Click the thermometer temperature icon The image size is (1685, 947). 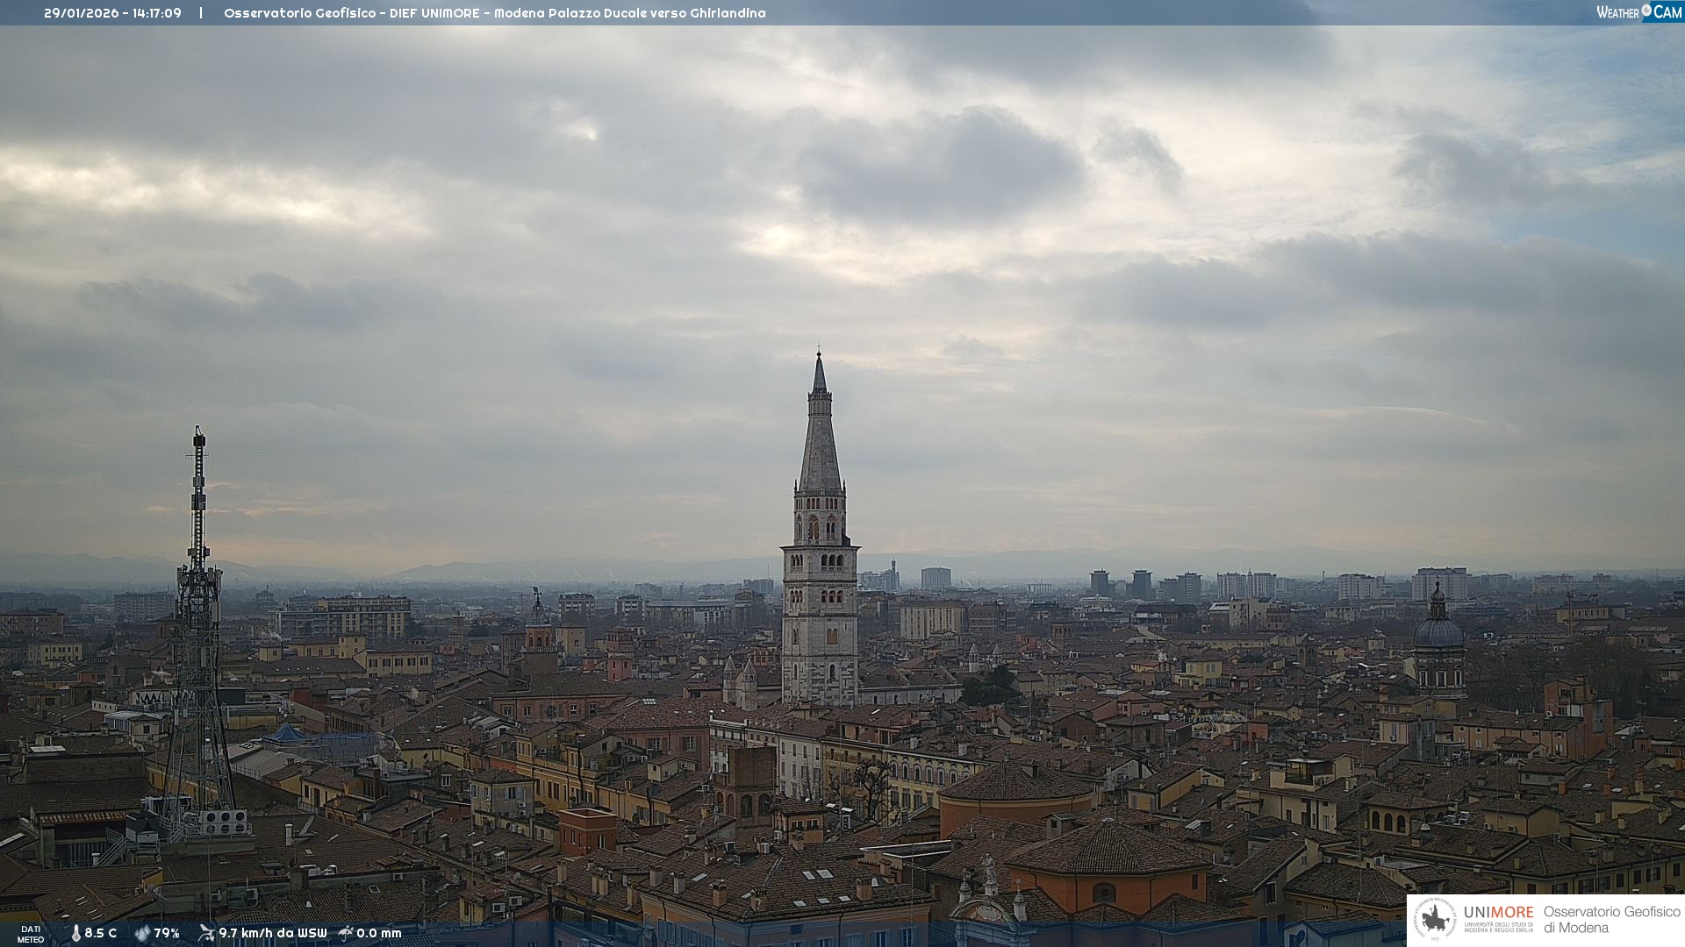(x=75, y=933)
